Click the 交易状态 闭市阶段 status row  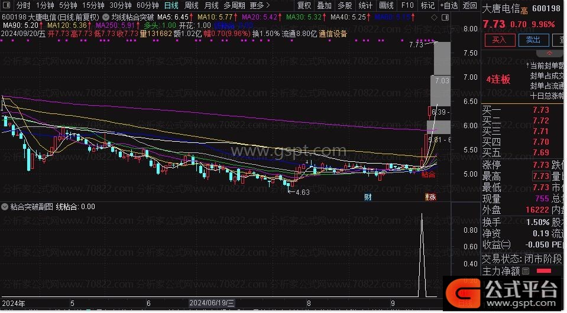(x=522, y=259)
